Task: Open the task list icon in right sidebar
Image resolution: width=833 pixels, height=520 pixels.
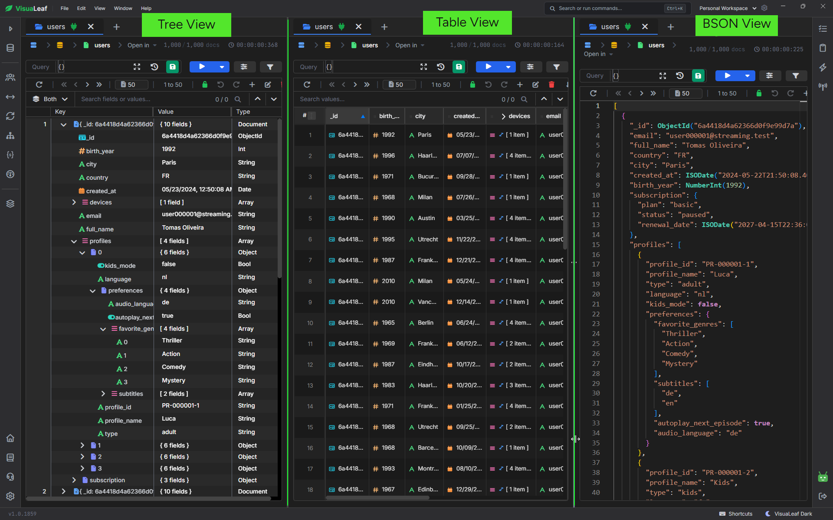Action: tap(823, 29)
